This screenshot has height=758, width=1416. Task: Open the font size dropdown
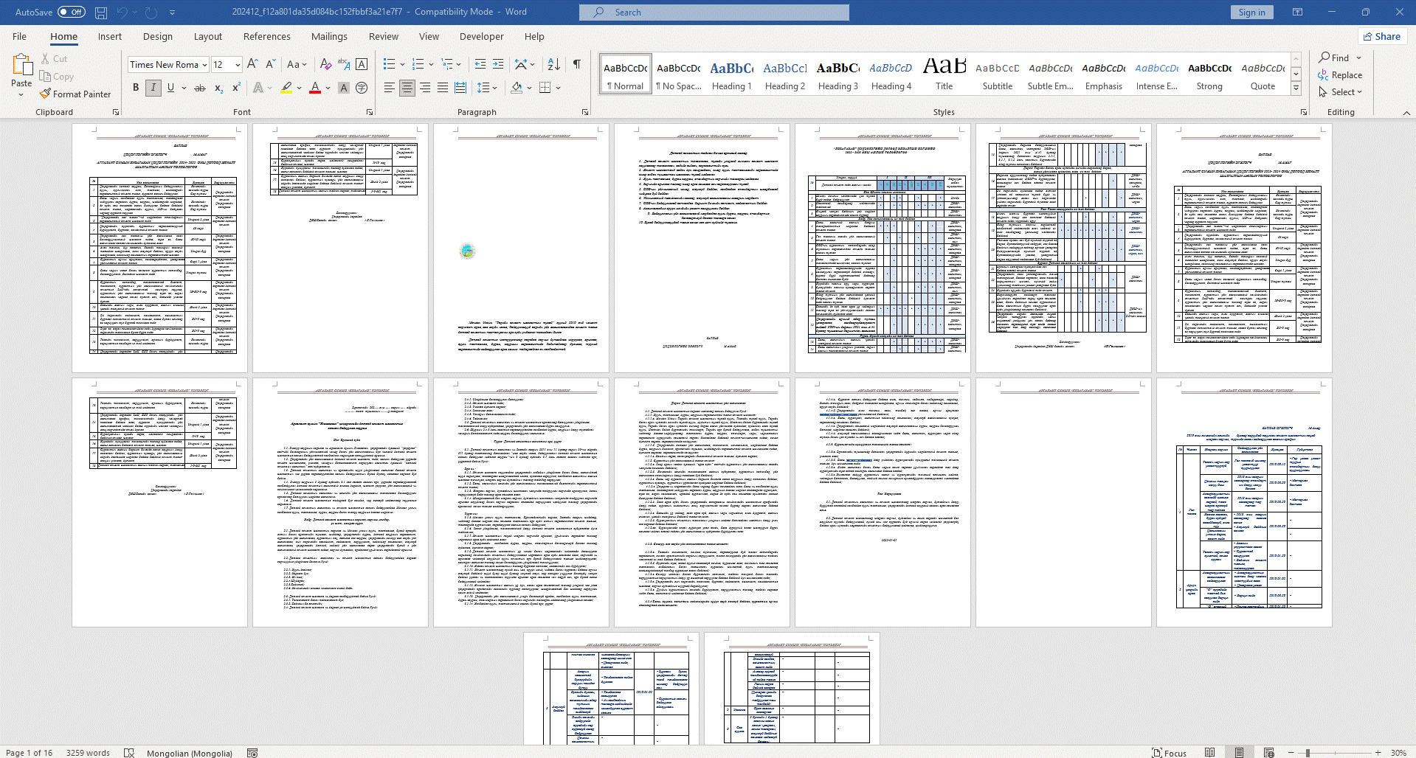pos(238,65)
